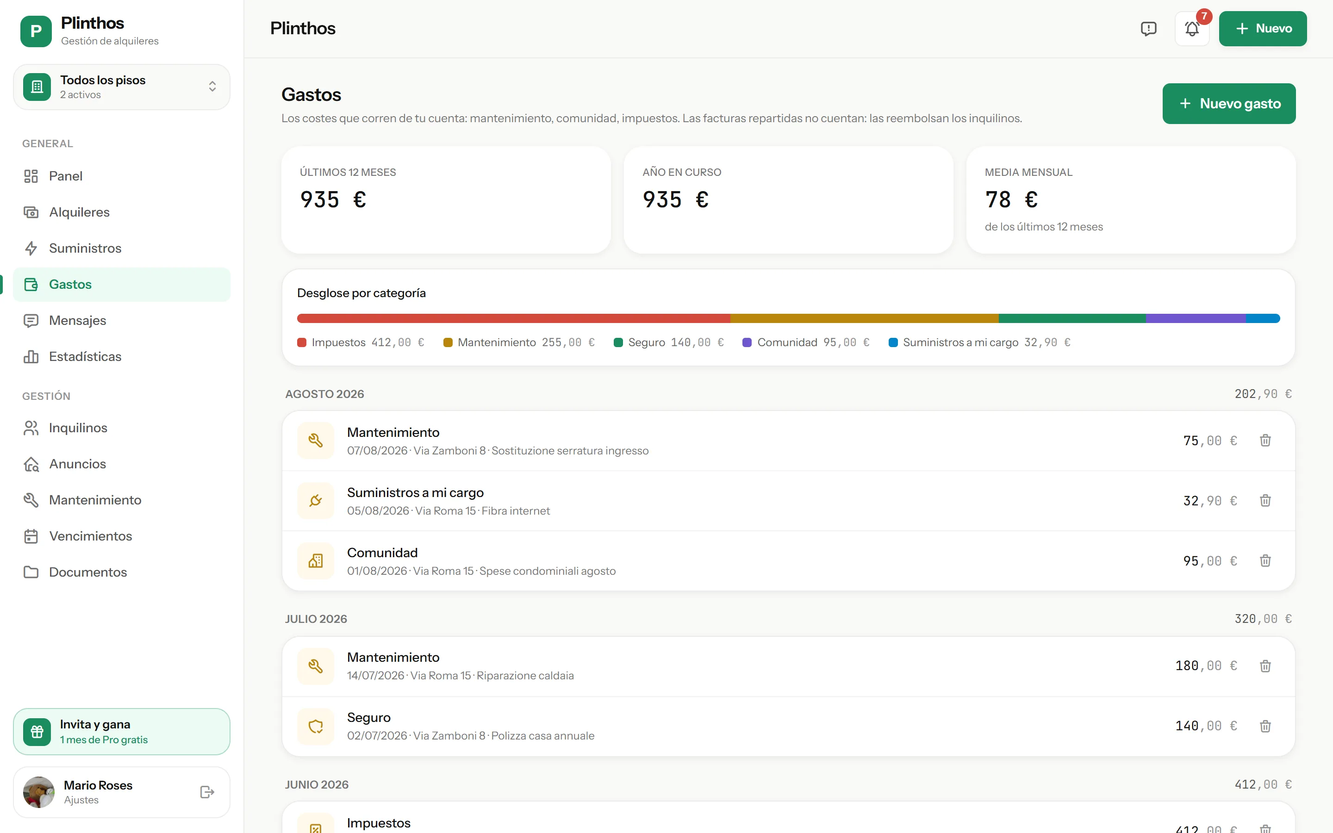This screenshot has width=1333, height=833.
Task: Add a new expense with Nuevo gasto
Action: [1229, 104]
